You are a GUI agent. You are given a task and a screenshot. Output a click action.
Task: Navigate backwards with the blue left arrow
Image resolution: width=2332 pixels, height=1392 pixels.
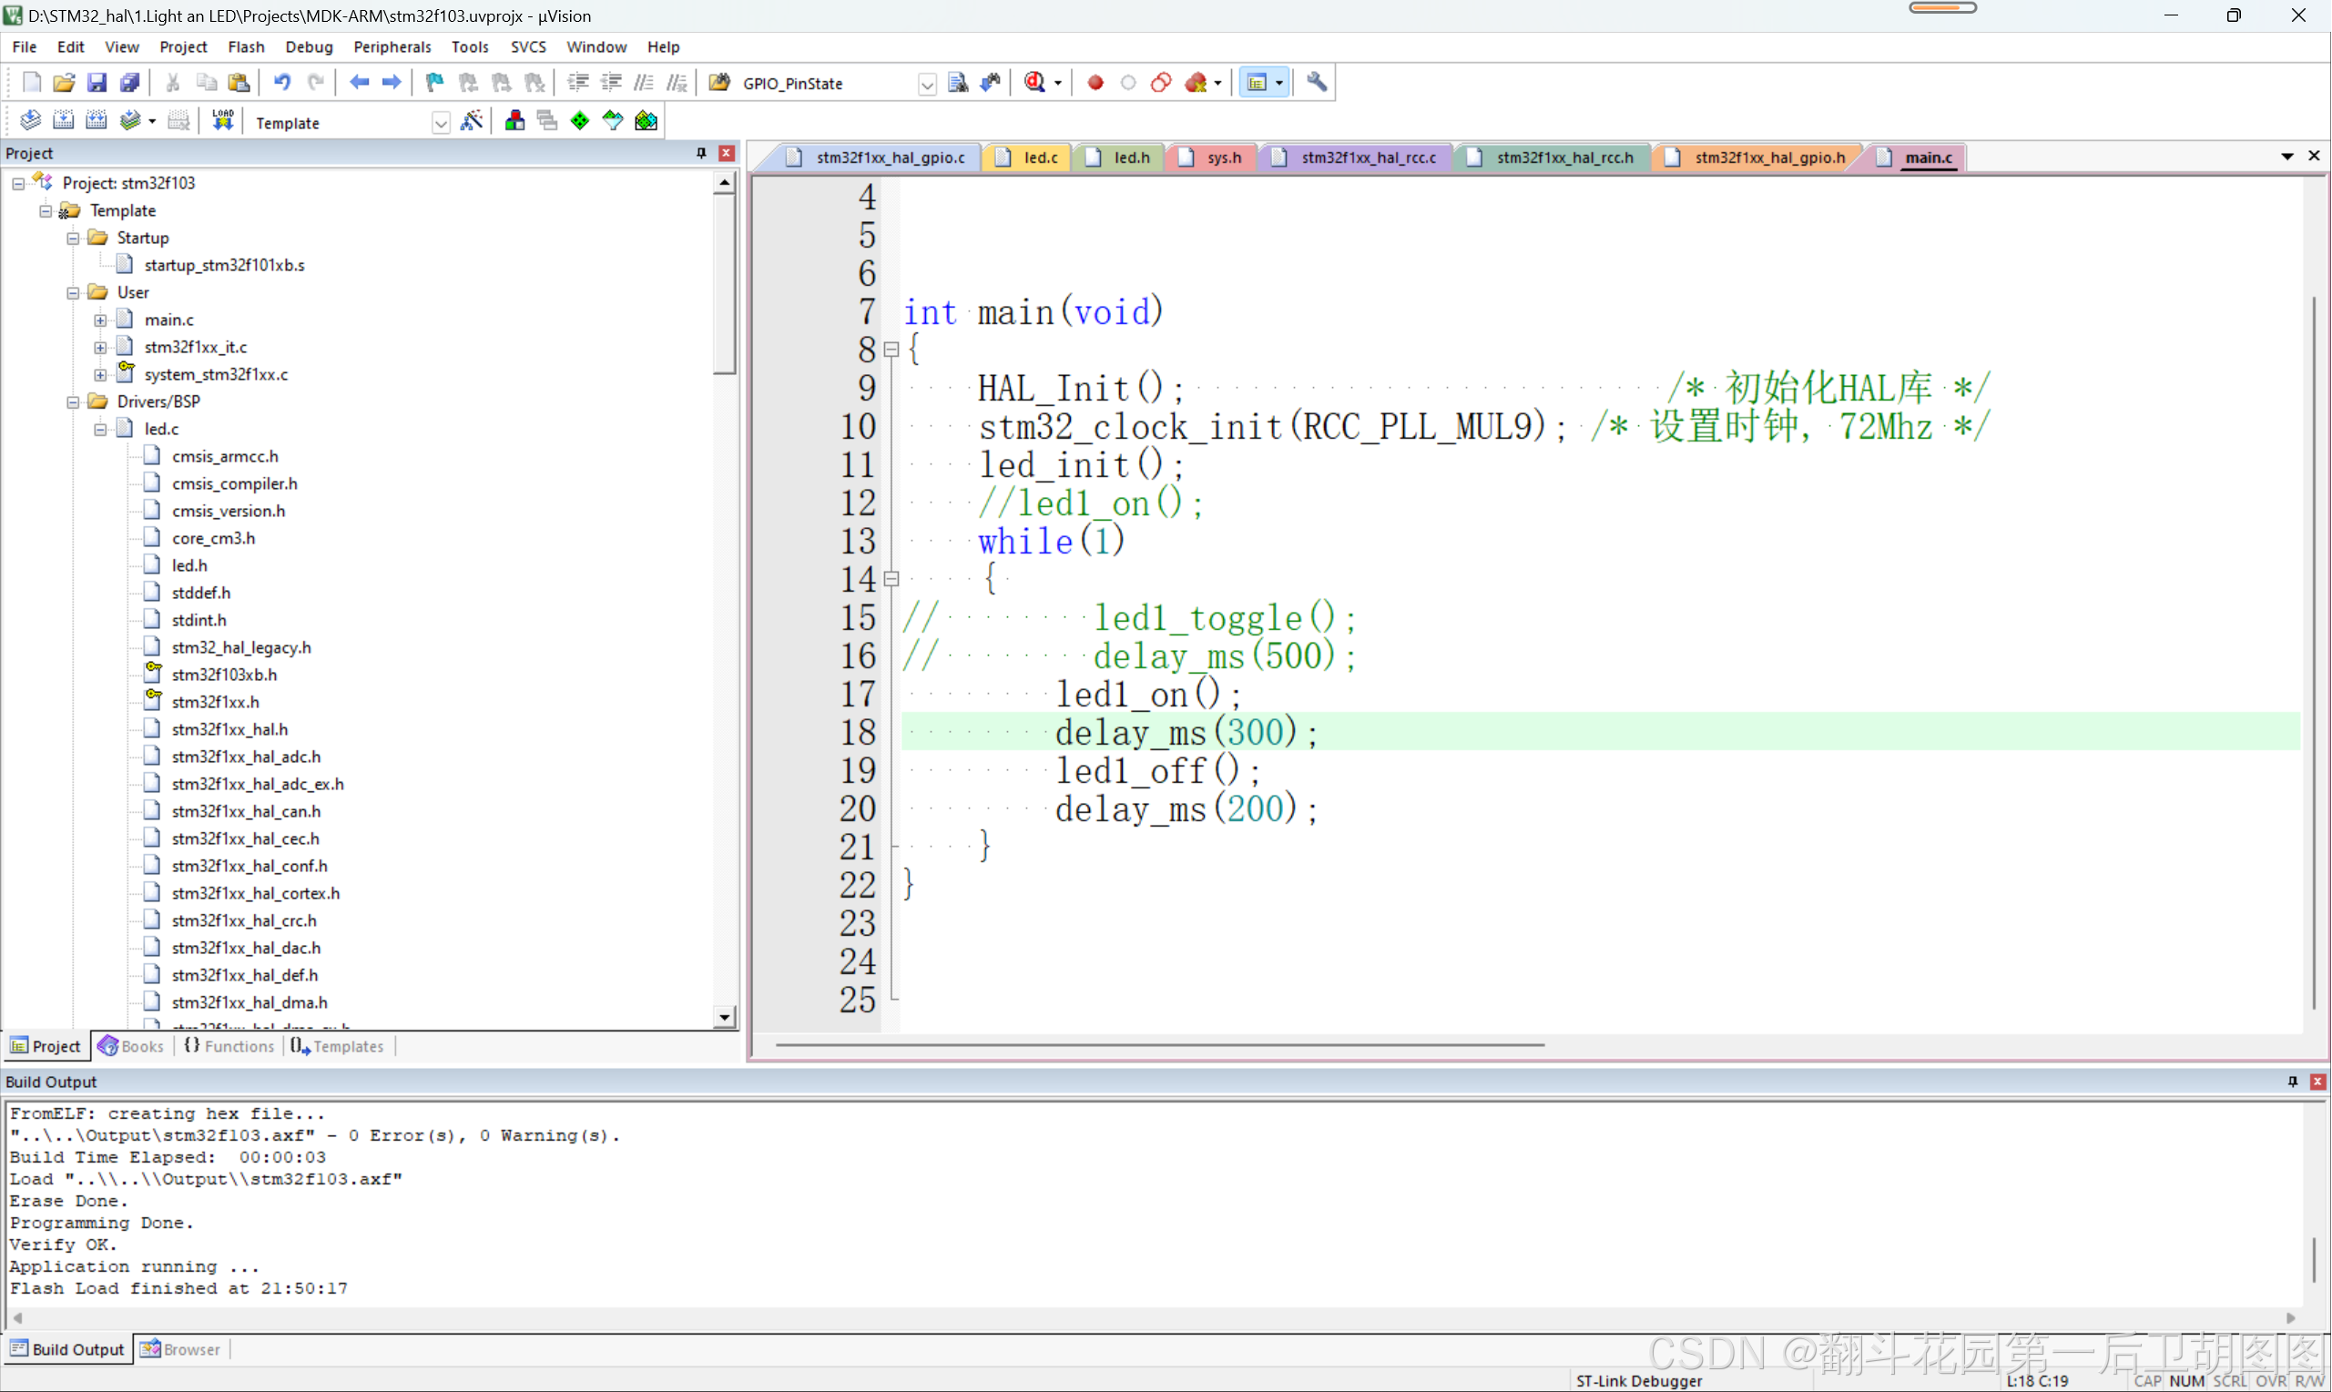click(360, 83)
